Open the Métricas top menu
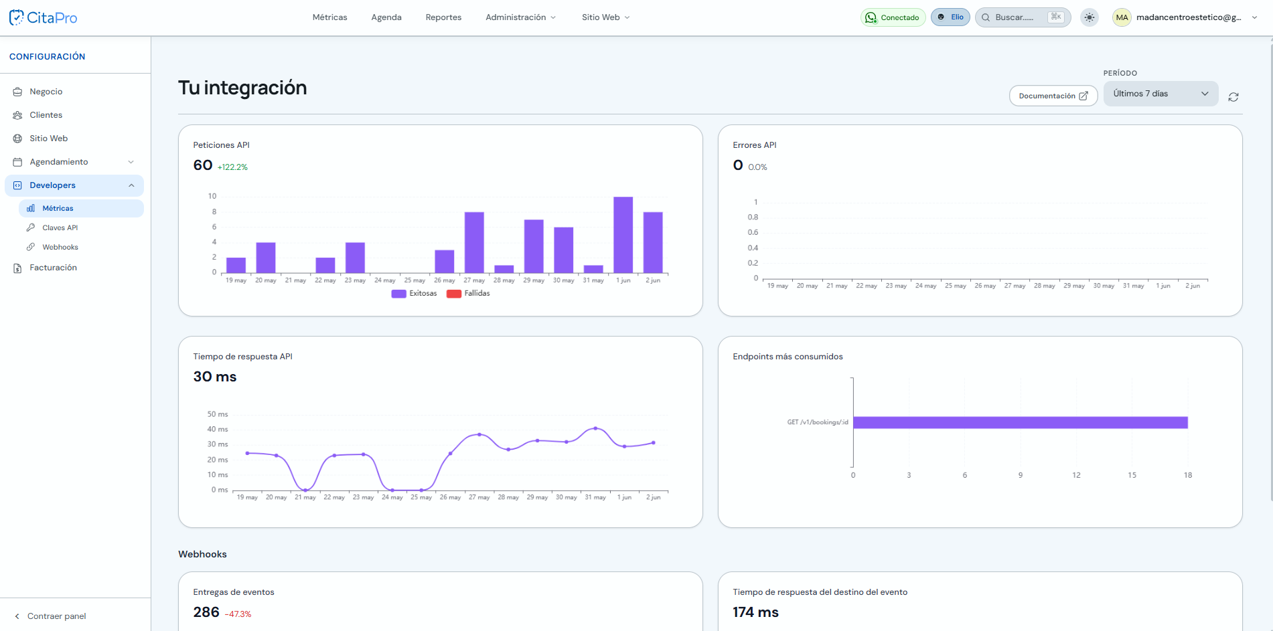The image size is (1273, 631). [x=329, y=17]
